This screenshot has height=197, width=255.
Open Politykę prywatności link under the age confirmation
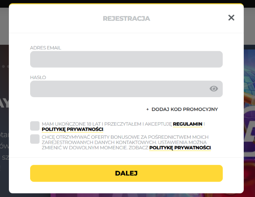click(73, 129)
